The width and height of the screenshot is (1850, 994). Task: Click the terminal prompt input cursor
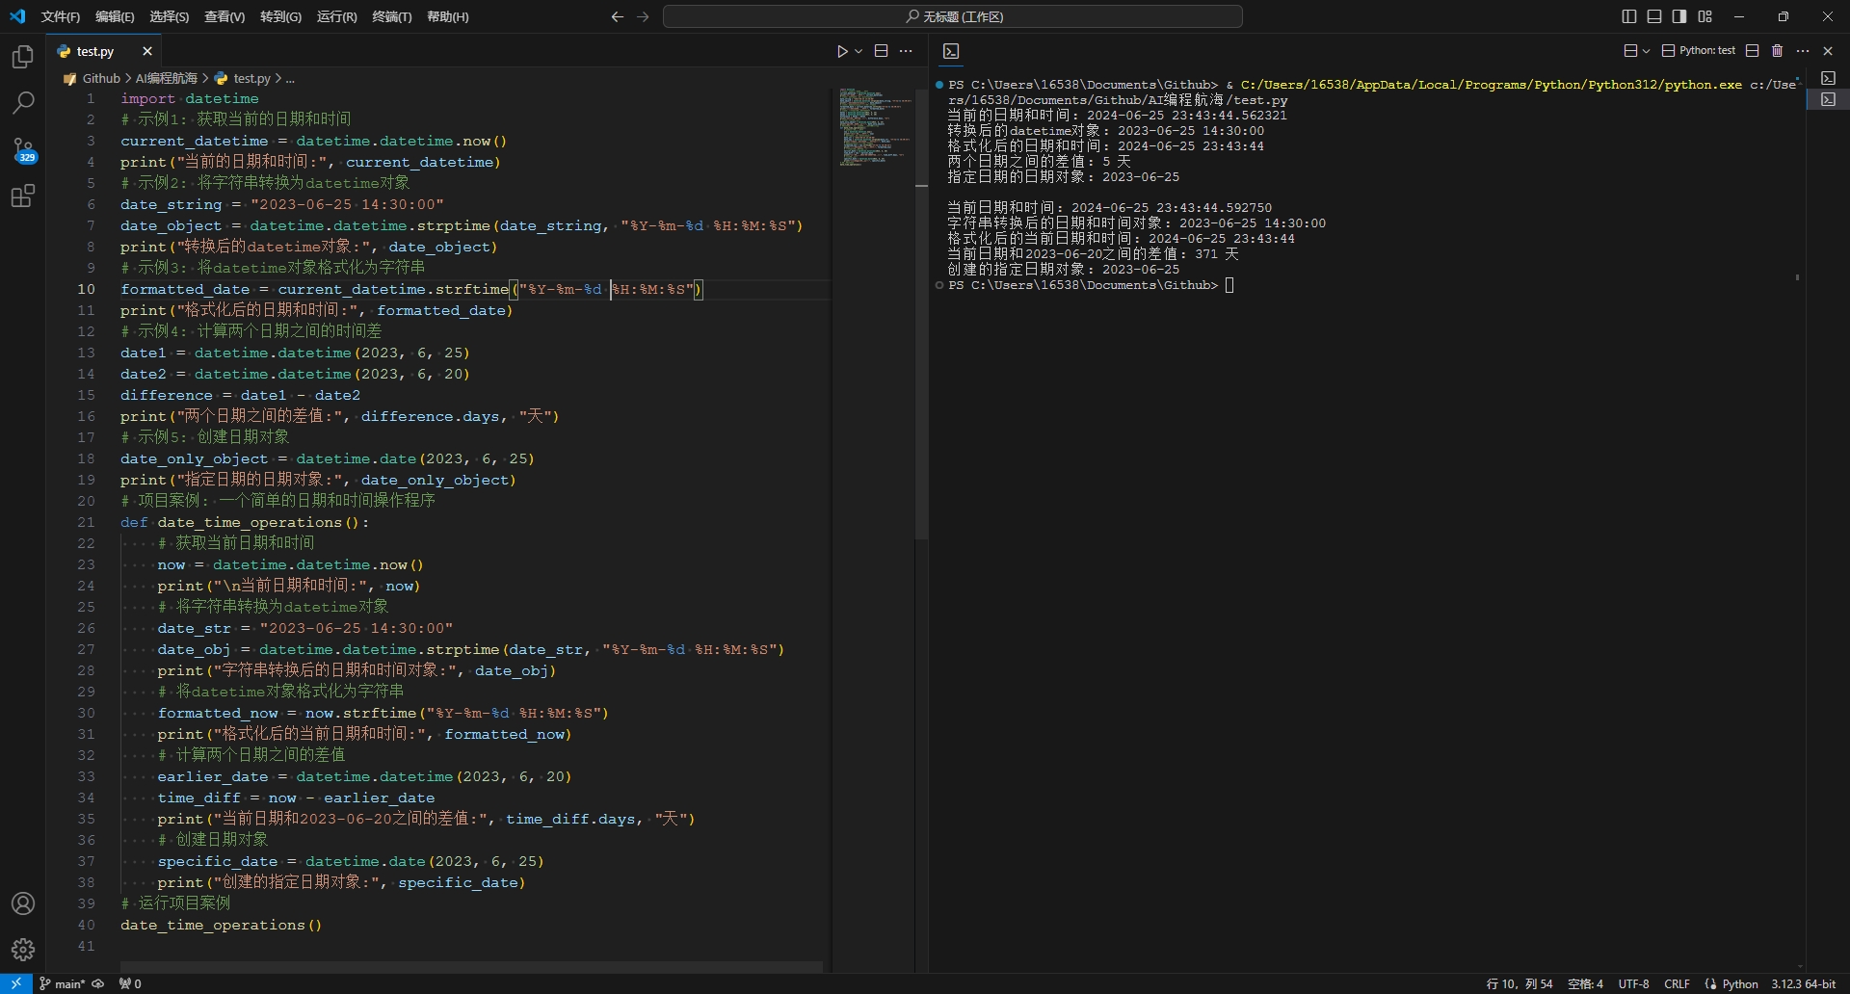[x=1229, y=285]
